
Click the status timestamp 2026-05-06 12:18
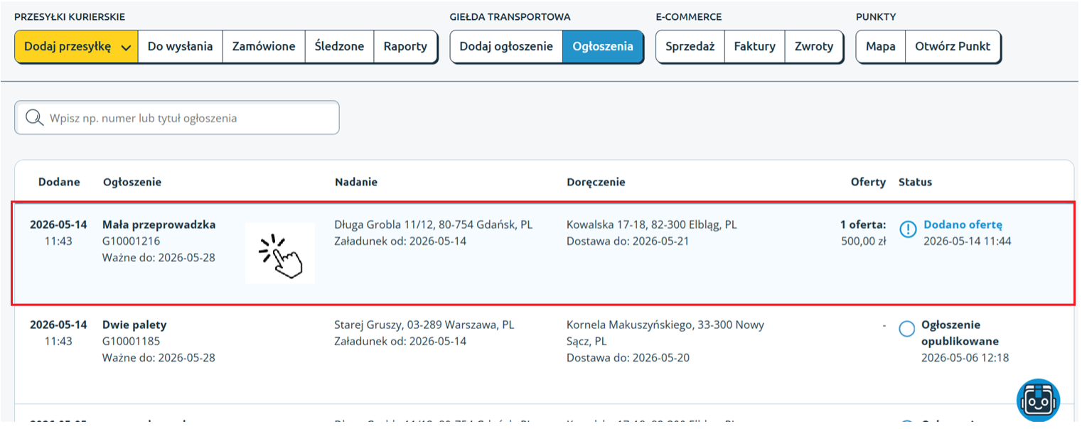[x=965, y=357]
